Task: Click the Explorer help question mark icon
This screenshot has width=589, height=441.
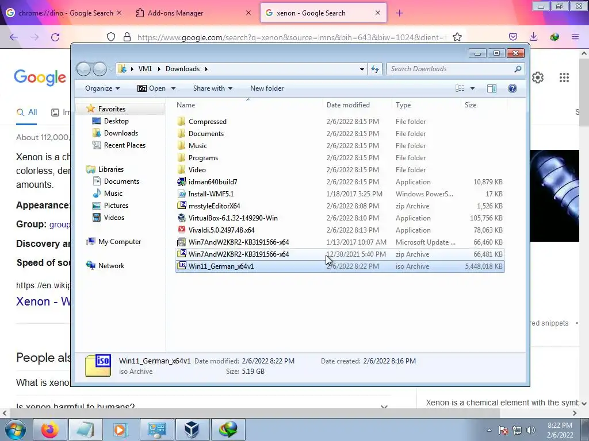Action: point(512,88)
